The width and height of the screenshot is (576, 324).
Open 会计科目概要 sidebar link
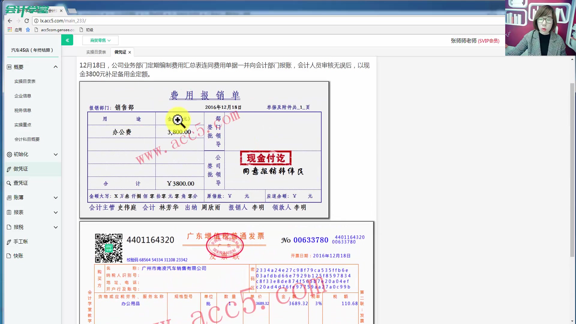coord(27,139)
